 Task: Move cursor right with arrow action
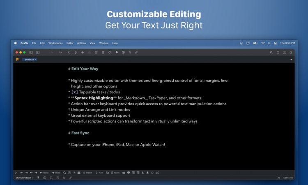(x=36, y=173)
